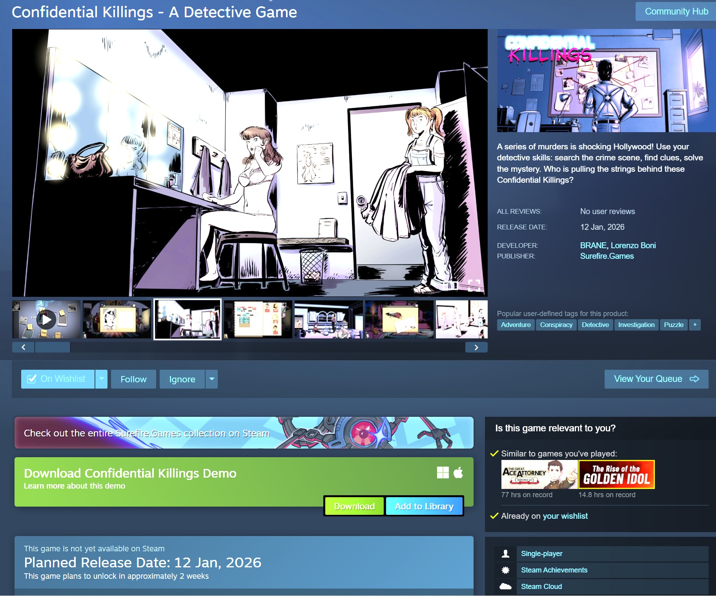Open The Great Ace Attorney Chronicles game image
The width and height of the screenshot is (716, 596).
tap(539, 474)
